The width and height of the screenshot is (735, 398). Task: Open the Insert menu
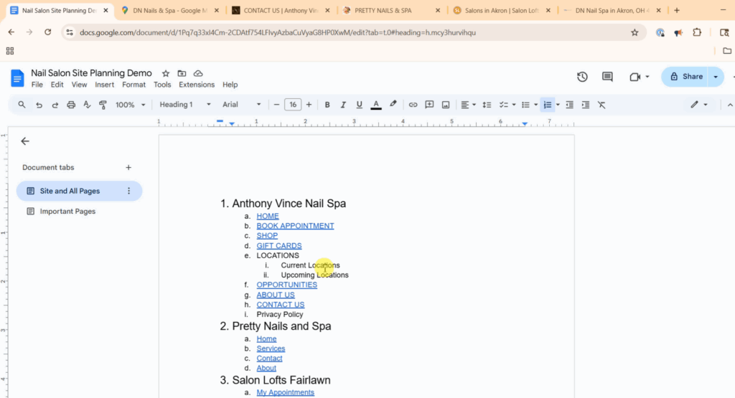105,85
